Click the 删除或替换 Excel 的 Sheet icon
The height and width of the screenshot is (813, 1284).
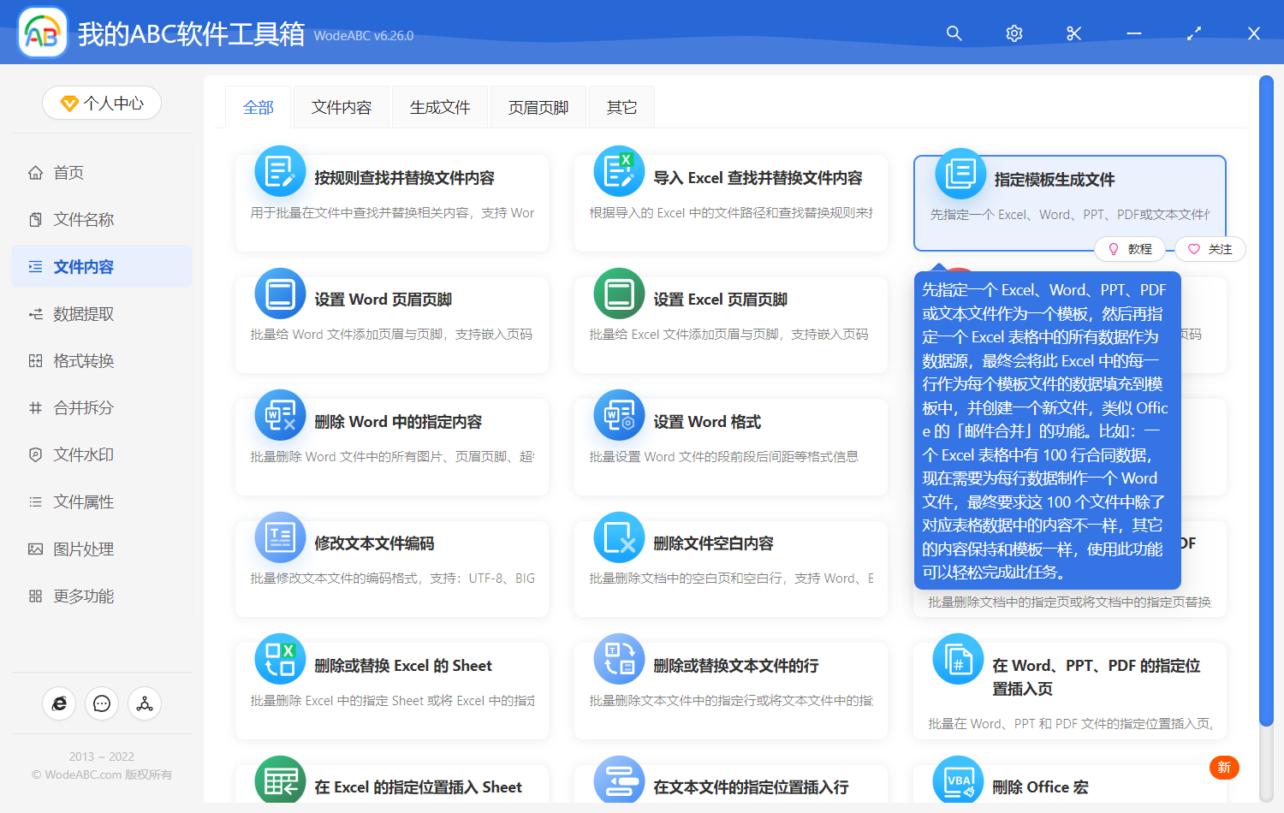280,659
